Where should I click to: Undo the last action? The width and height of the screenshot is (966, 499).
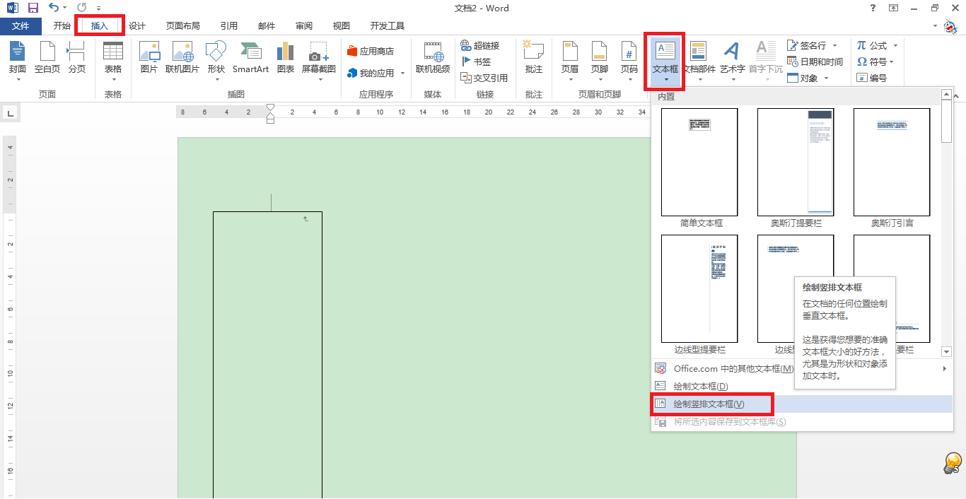tap(54, 8)
